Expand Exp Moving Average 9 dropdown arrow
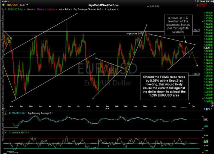Image resolution: width=214 pixels, height=154 pixels. coord(52,113)
